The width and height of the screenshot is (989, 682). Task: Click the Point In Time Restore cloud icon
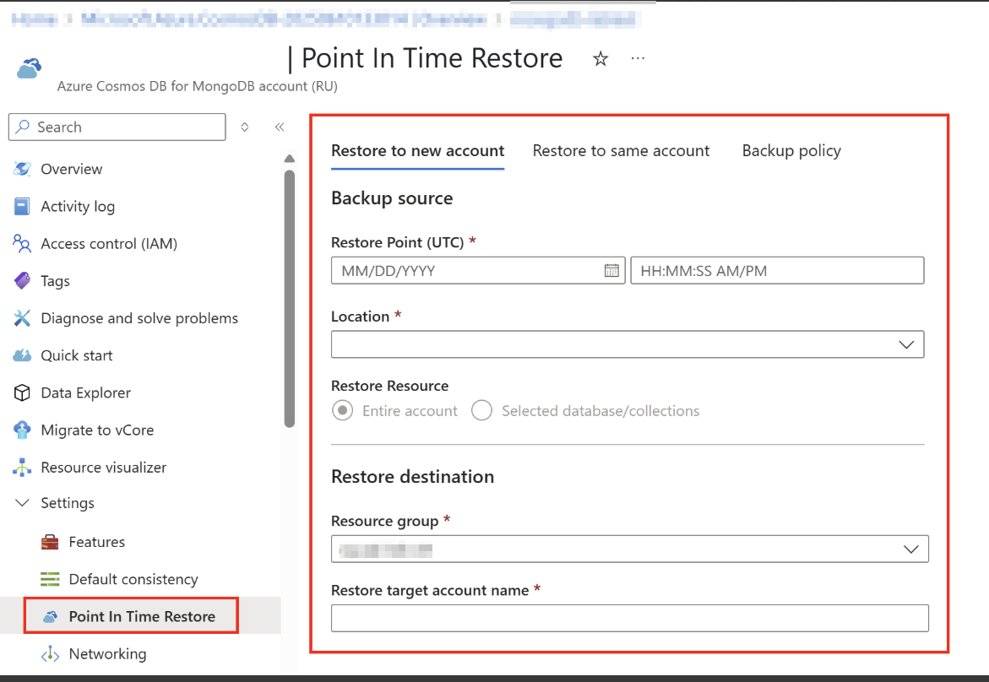[x=51, y=616]
